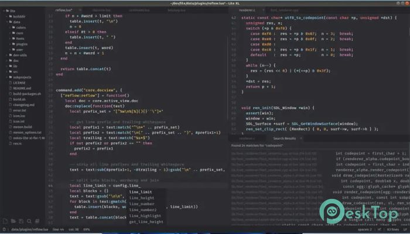This screenshot has width=410, height=234.
Task: Switch to the reflow.lua tab
Action: (64, 10)
